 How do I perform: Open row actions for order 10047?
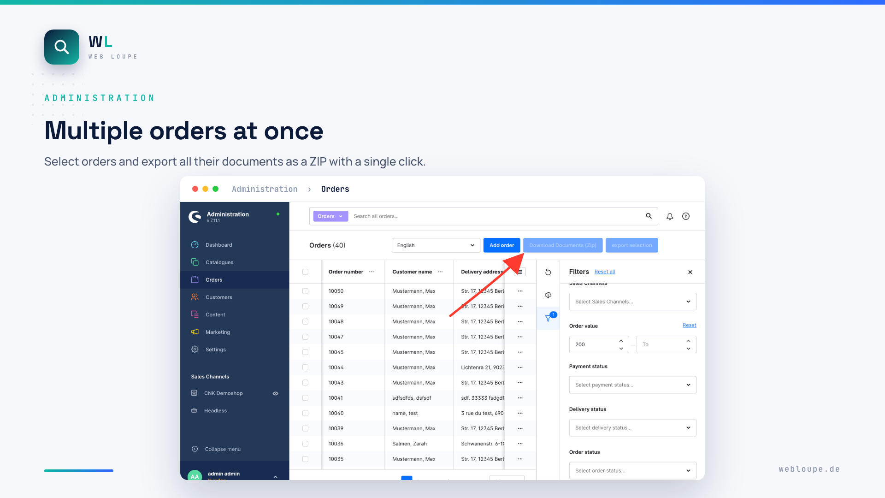[520, 337]
